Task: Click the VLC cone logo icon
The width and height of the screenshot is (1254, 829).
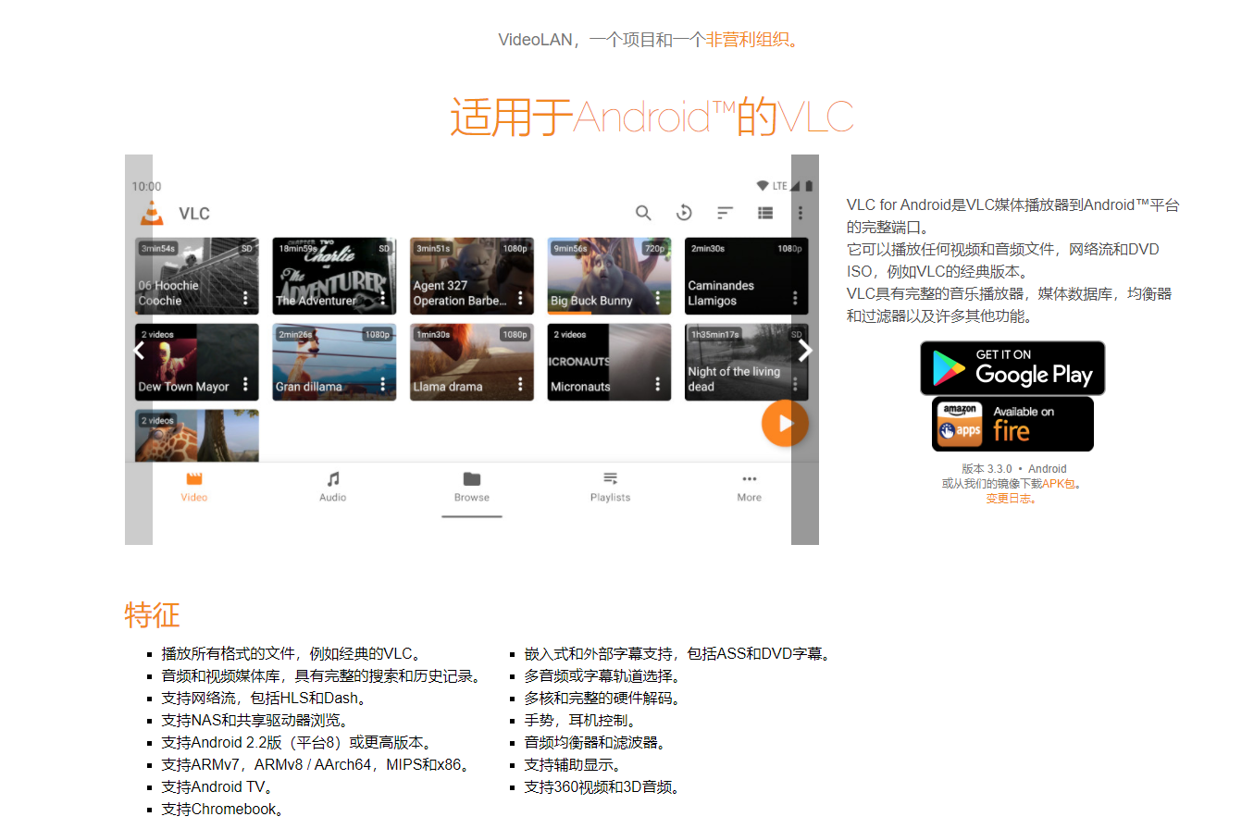Action: click(152, 213)
